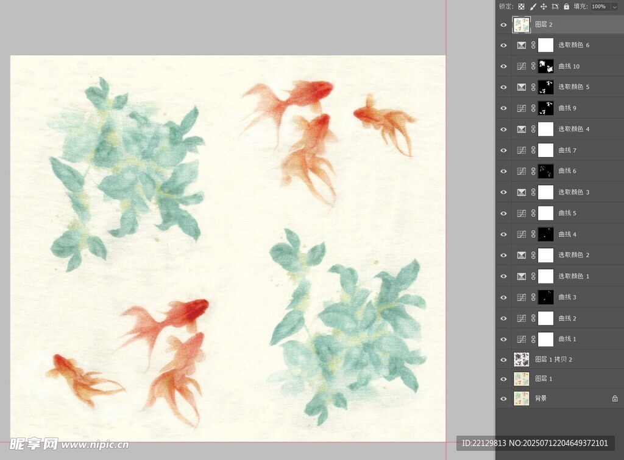Viewport: 624px width, 460px height.
Task: Click the lock transparent pixels icon
Action: pyautogui.click(x=521, y=6)
